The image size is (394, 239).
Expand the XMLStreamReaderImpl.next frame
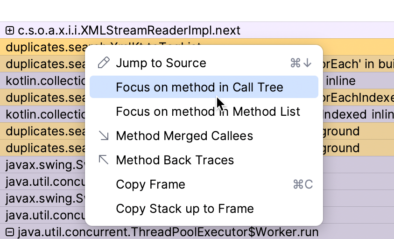click(x=10, y=31)
